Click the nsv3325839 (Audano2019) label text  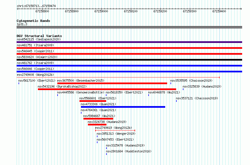202,86
